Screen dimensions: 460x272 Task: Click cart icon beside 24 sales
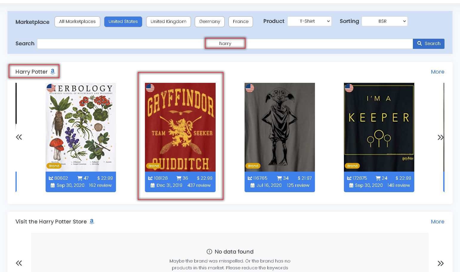[x=378, y=178]
